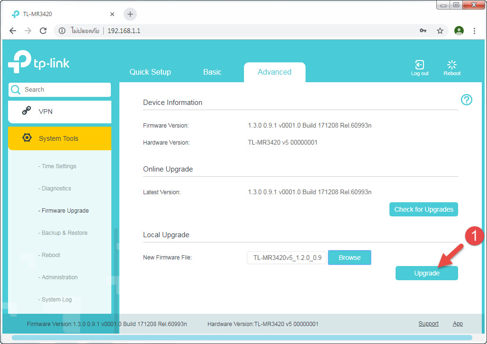Open Backup & Restore submenu
The width and height of the screenshot is (487, 344).
[x=63, y=233]
